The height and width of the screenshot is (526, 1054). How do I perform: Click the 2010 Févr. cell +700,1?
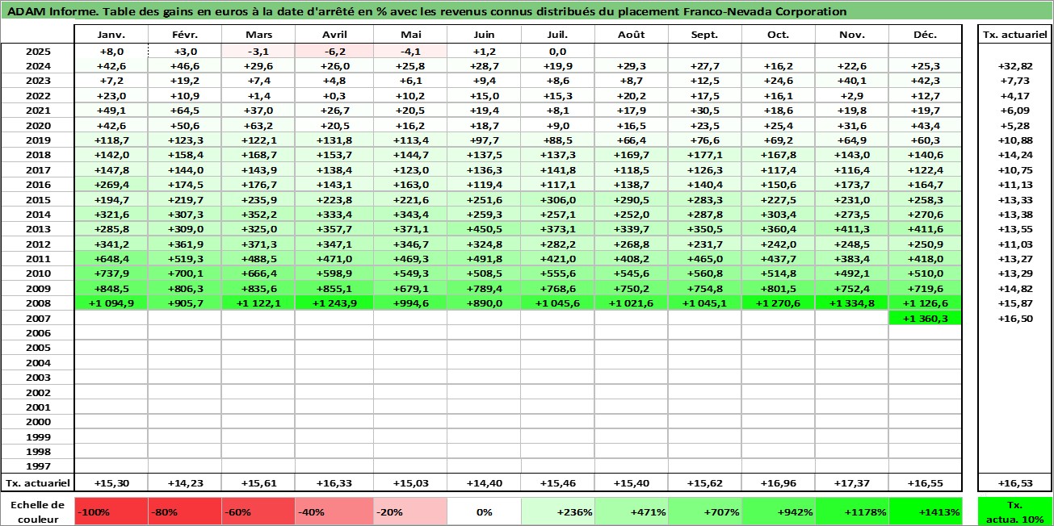[x=185, y=273]
